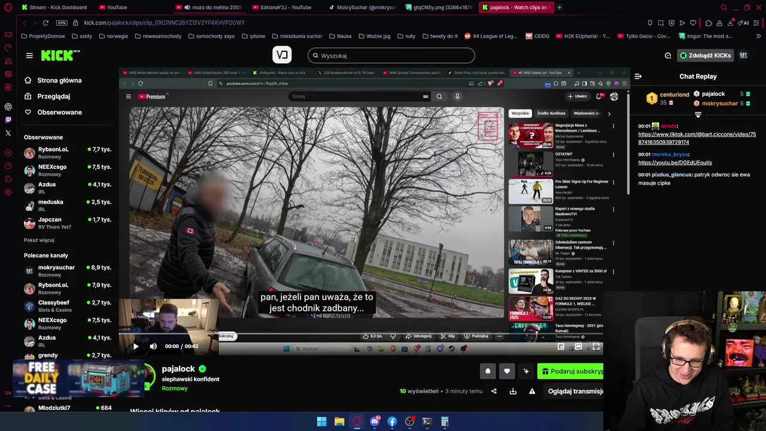Screen dimensions: 766x431
Task: Switch to Stream - Kick Dashboard tab
Action: (x=54, y=7)
